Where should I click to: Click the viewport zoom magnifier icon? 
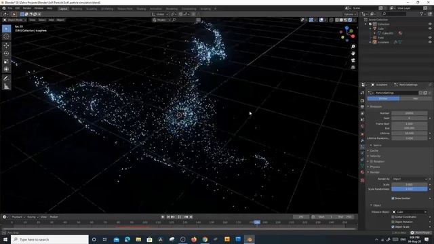tap(353, 47)
